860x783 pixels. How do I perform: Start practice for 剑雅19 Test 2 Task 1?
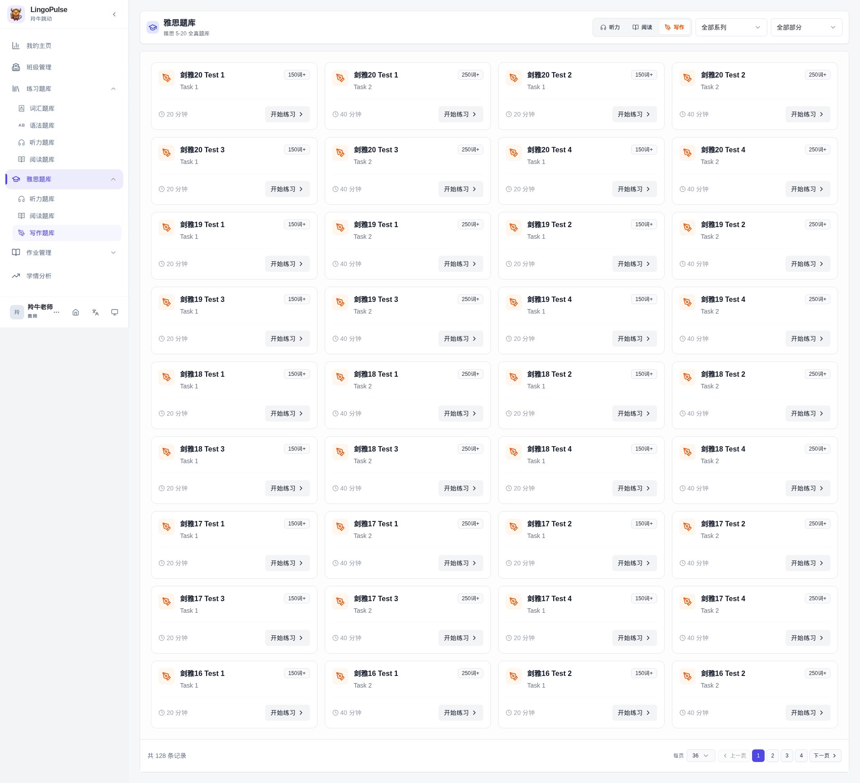pos(634,264)
